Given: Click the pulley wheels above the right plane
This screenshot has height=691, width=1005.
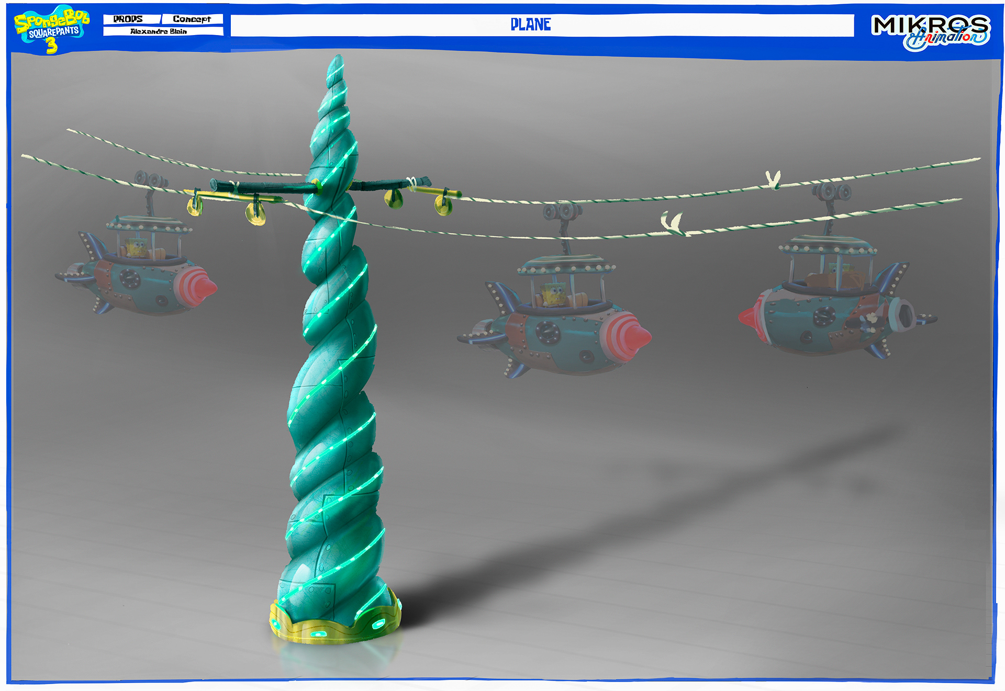Looking at the screenshot, I should [x=832, y=191].
